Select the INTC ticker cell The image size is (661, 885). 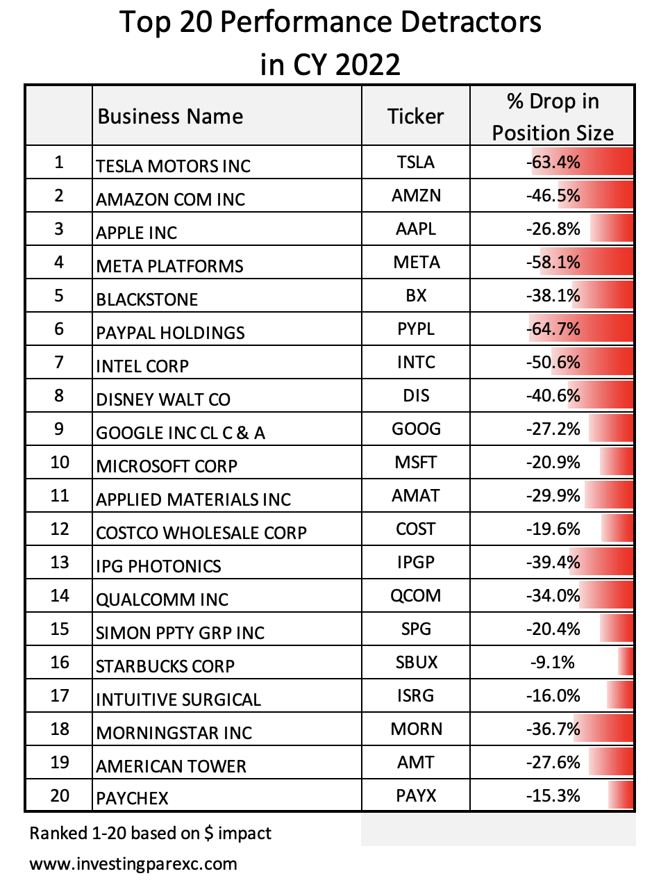[x=415, y=362]
